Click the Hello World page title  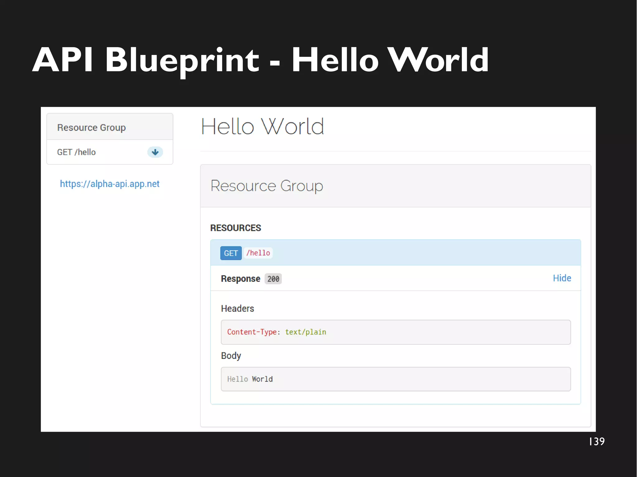(262, 126)
